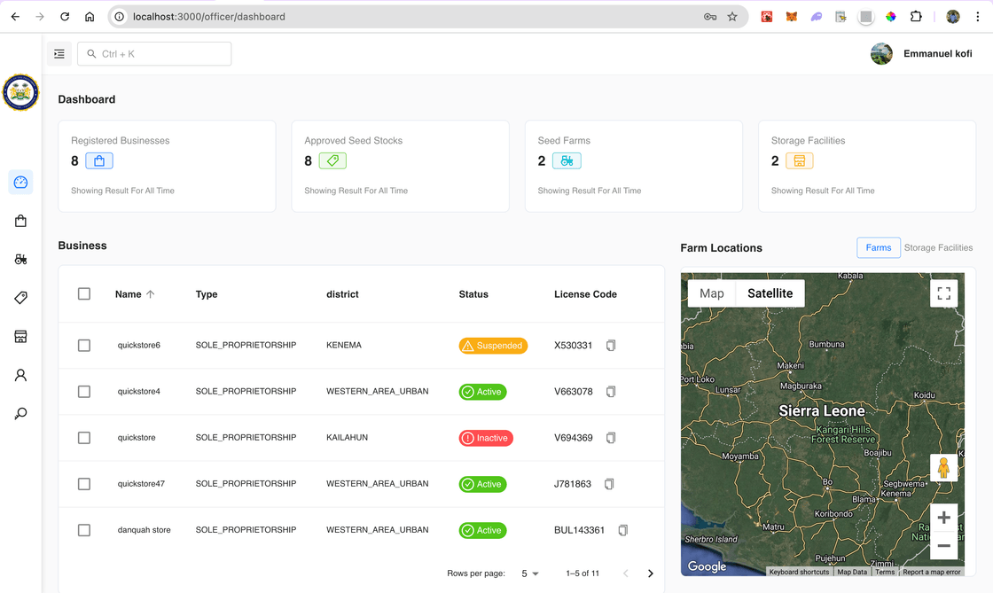993x593 pixels.
Task: Copy license code V694369
Action: click(x=611, y=438)
